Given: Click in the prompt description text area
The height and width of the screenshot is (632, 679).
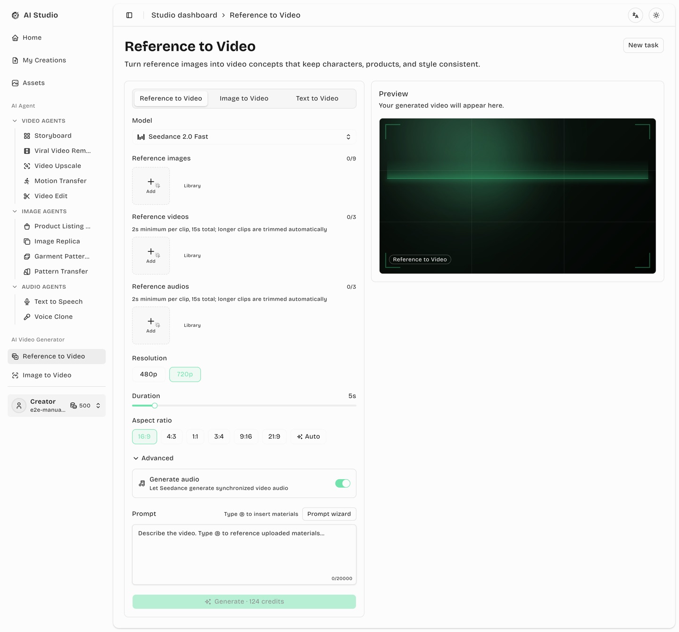Looking at the screenshot, I should 244,555.
